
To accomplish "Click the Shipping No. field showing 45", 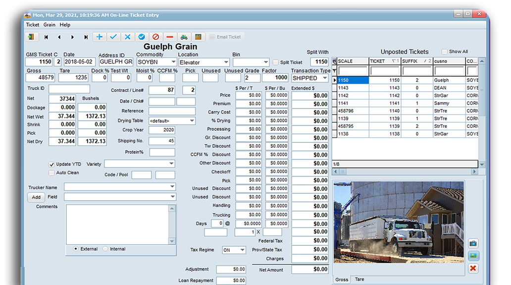I will pyautogui.click(x=161, y=141).
